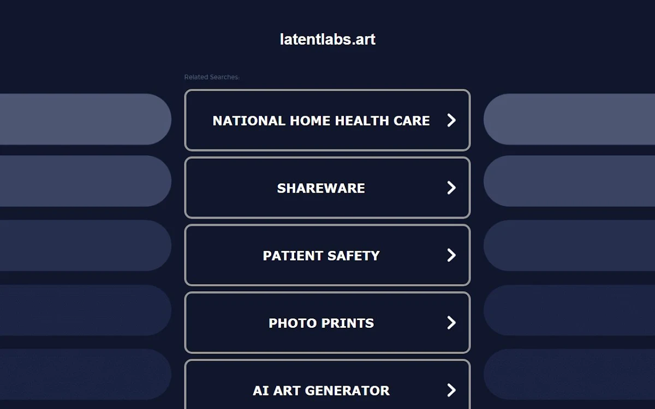Click right decorative pill beside SHAREWARE
655x409 pixels.
coord(569,181)
